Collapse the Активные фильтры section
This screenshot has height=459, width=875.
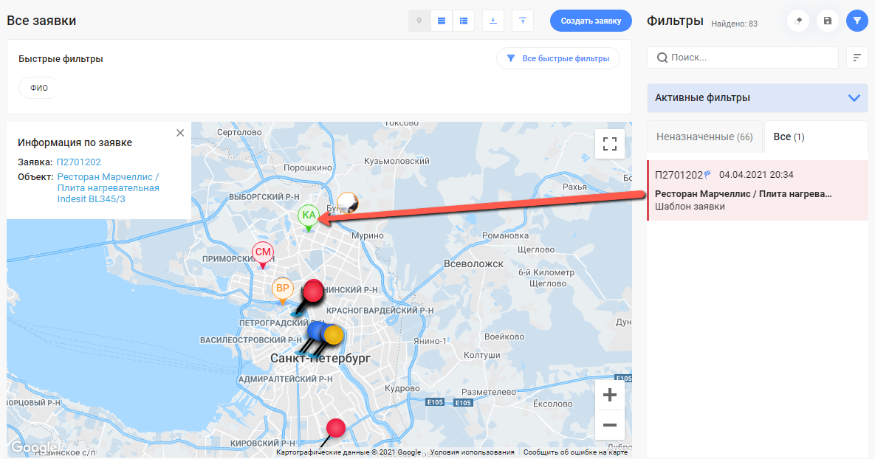pyautogui.click(x=758, y=98)
